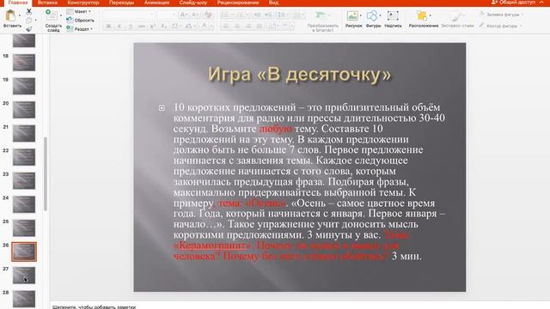Insert a picture via Рисунок icon

352,15
